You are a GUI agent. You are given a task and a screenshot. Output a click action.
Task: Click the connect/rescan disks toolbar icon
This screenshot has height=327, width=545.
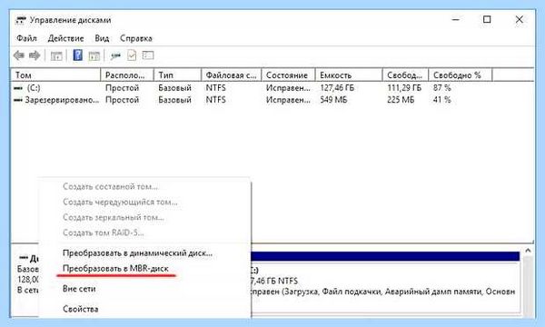115,55
